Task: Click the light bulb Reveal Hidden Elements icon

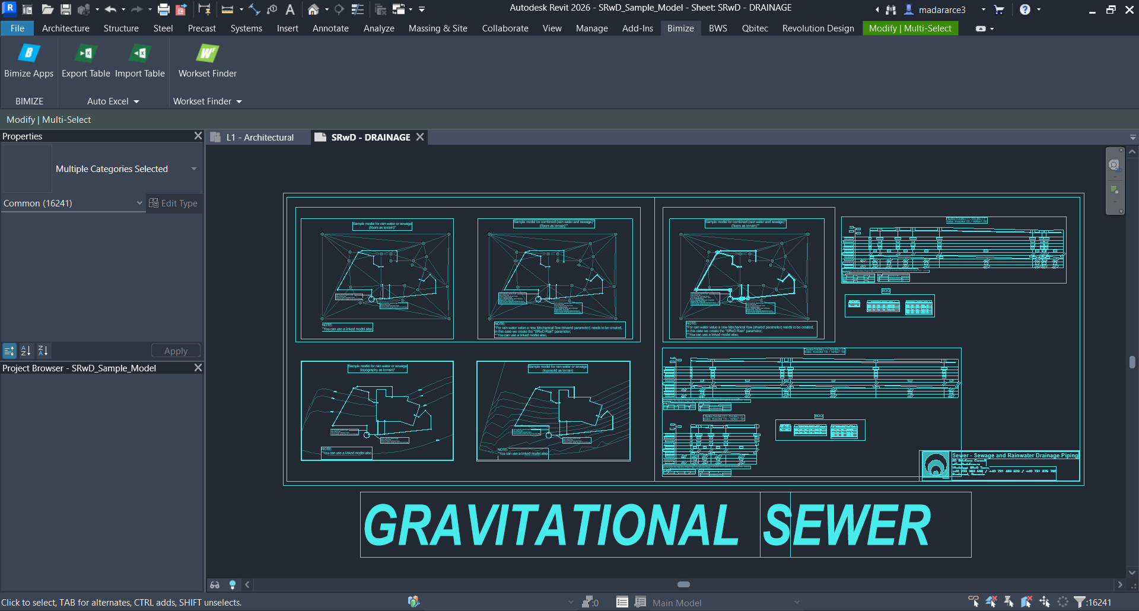Action: [233, 585]
